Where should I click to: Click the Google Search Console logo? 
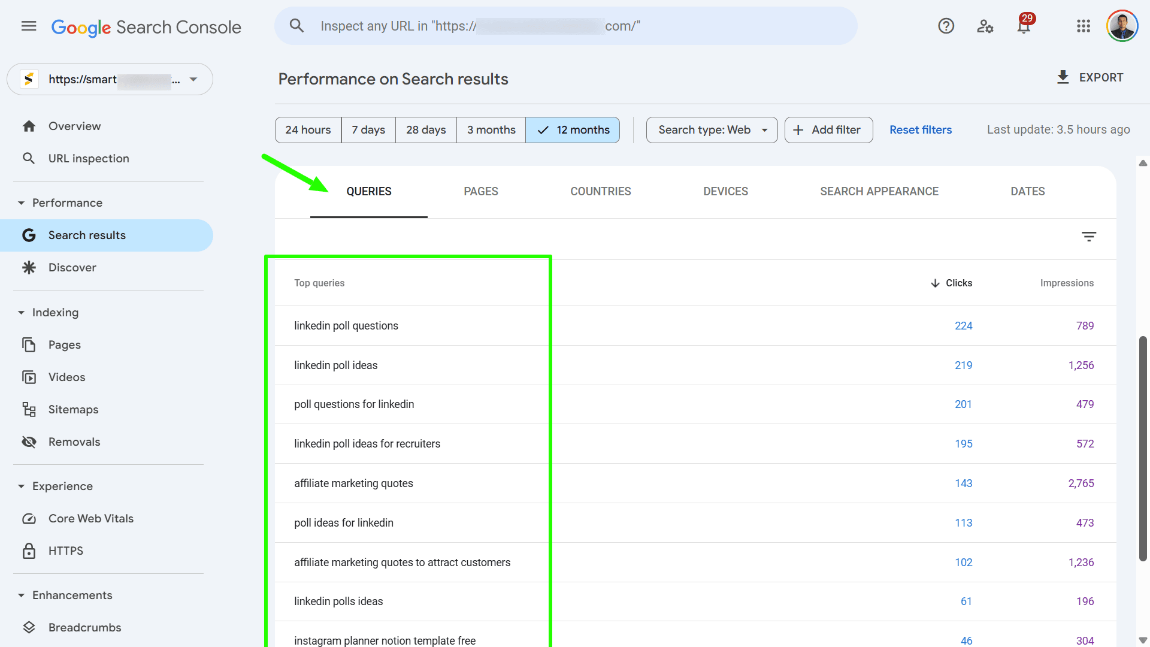(146, 27)
